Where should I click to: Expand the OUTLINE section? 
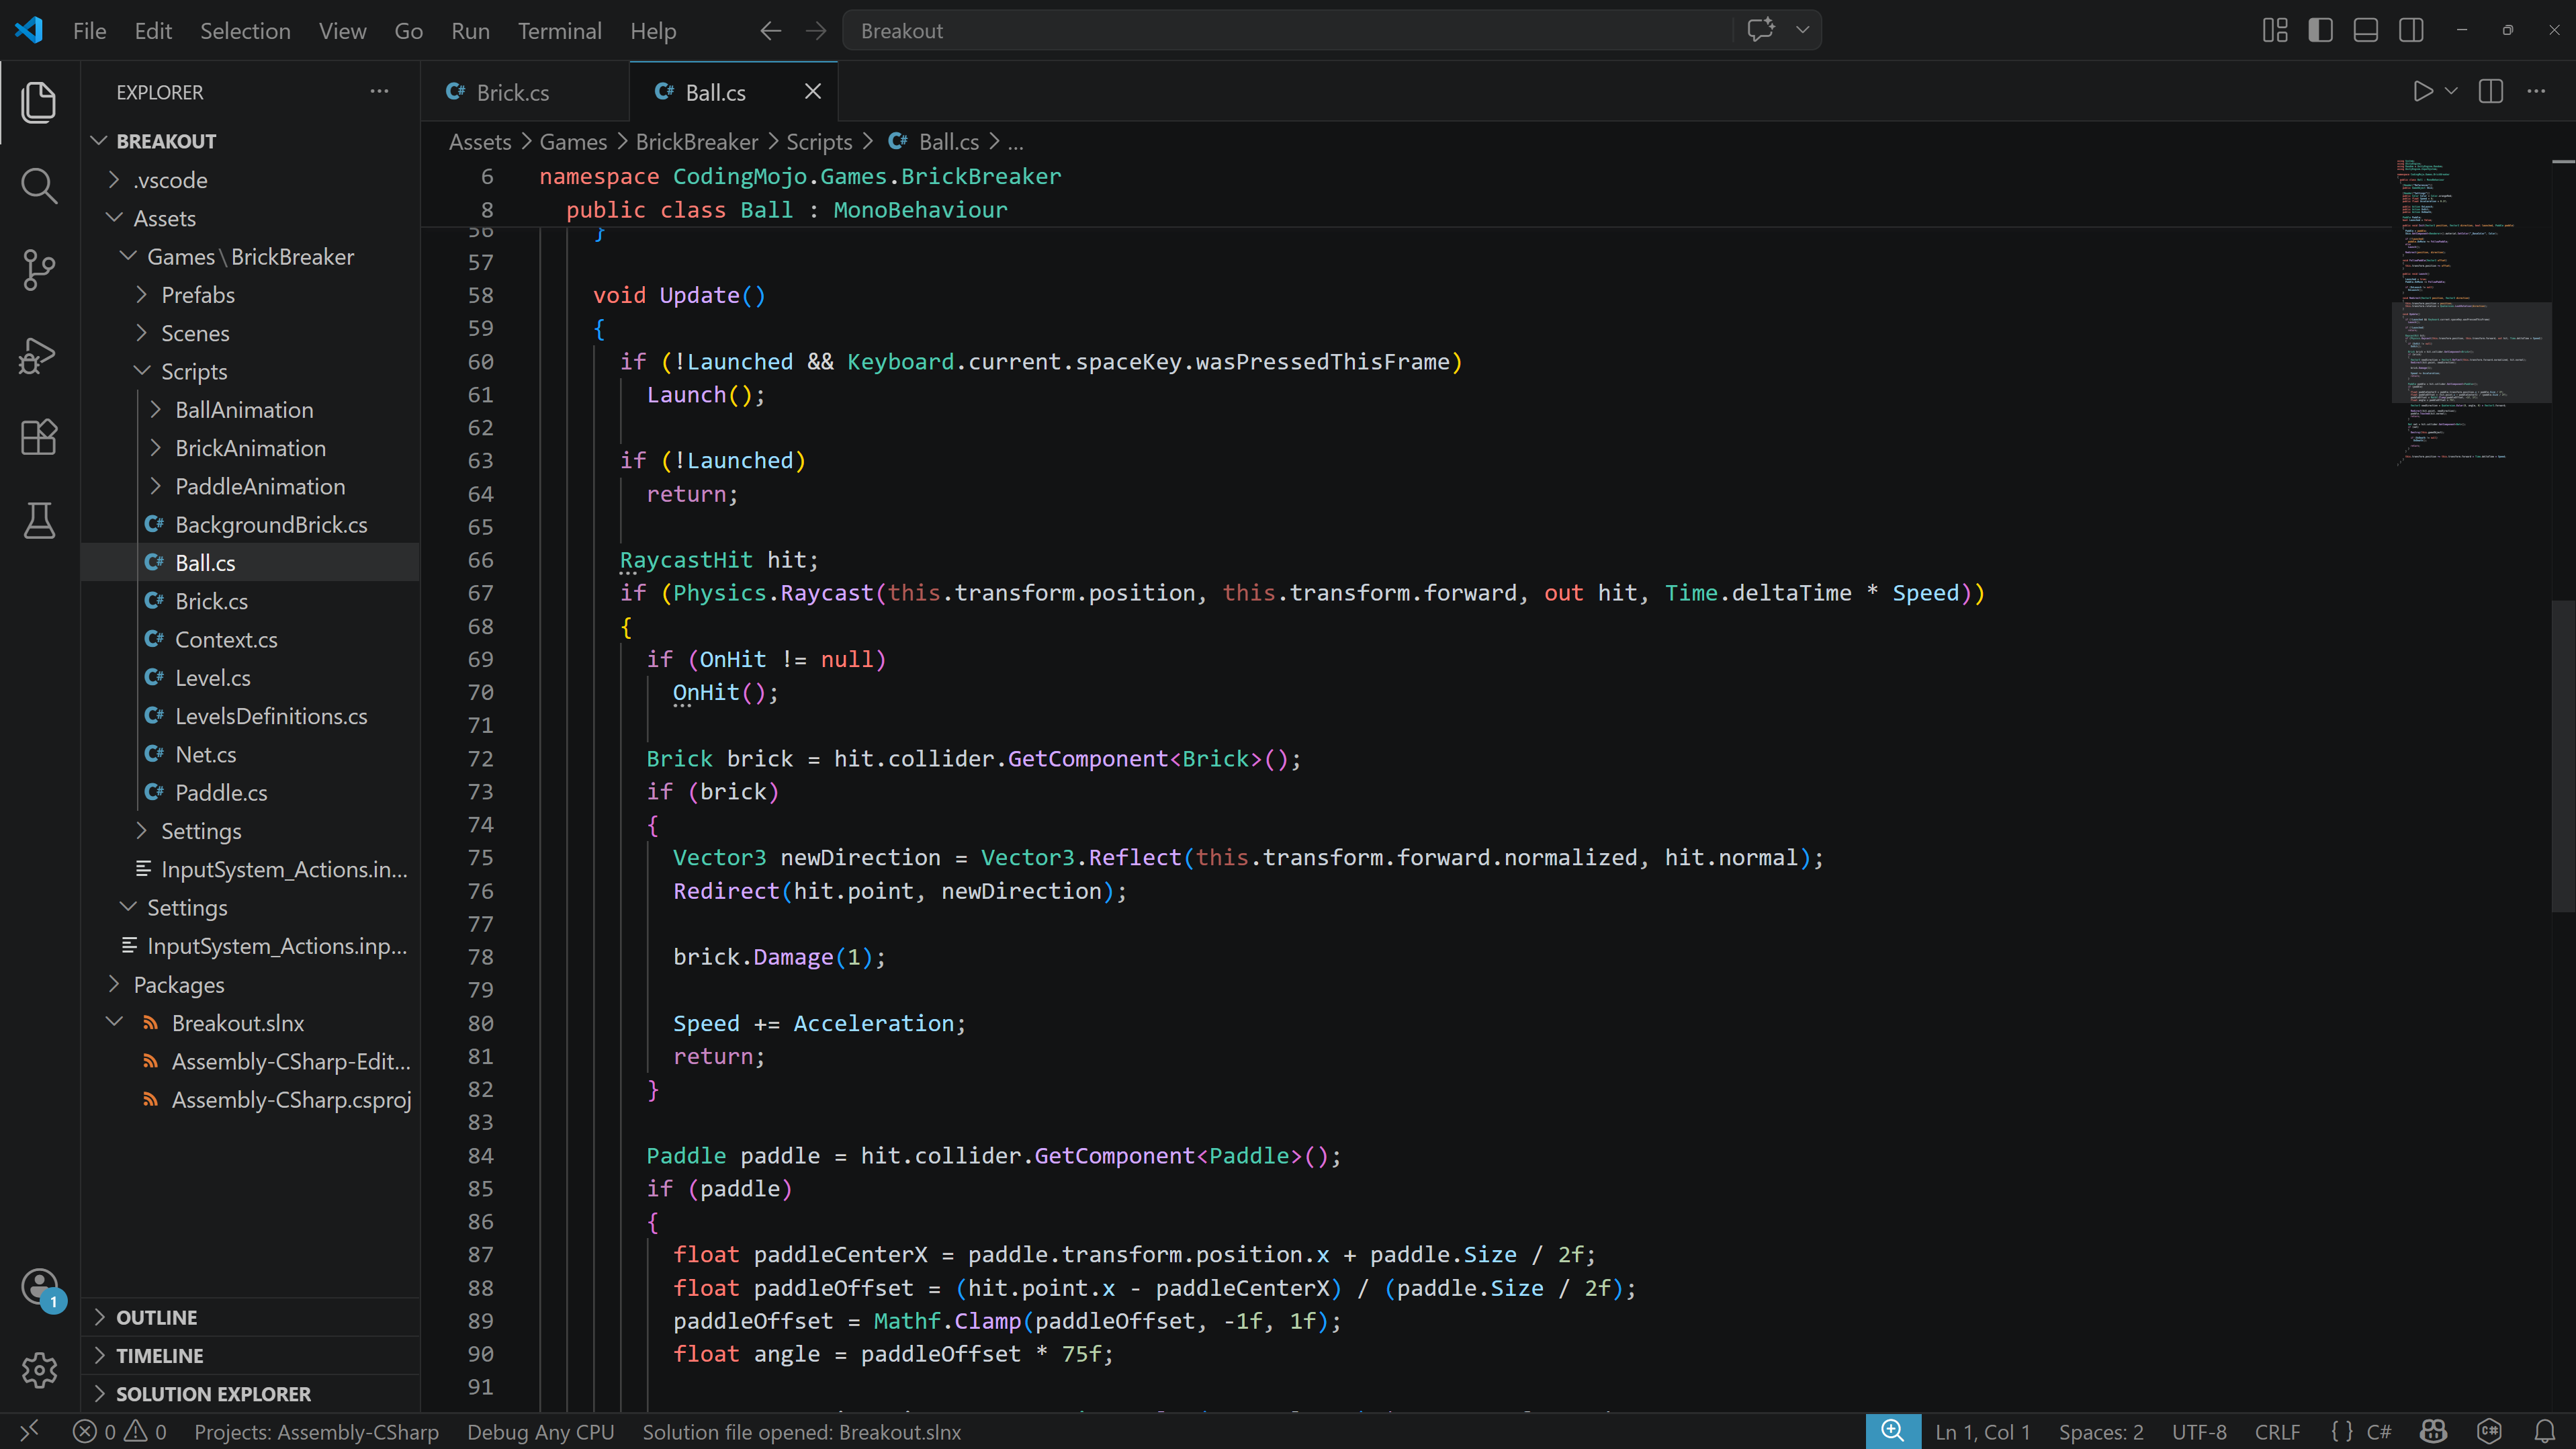[x=157, y=1317]
